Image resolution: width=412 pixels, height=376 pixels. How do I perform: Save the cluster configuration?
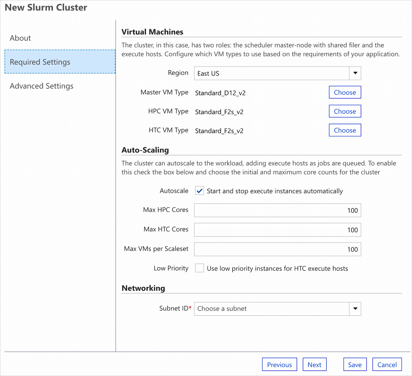355,365
